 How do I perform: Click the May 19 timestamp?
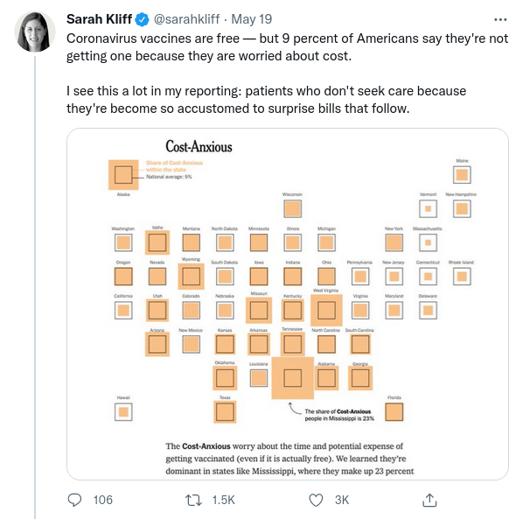coord(252,19)
